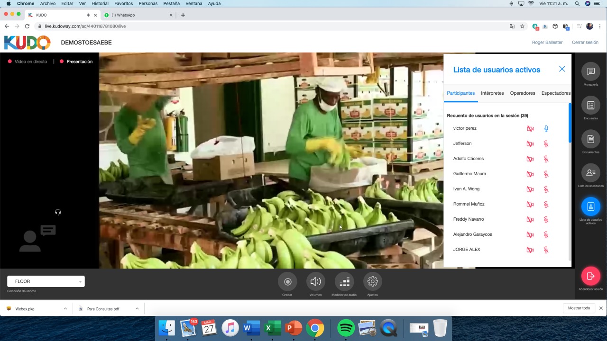This screenshot has height=341, width=607.
Task: Toggle Jefferson's camera icon
Action: (x=530, y=144)
